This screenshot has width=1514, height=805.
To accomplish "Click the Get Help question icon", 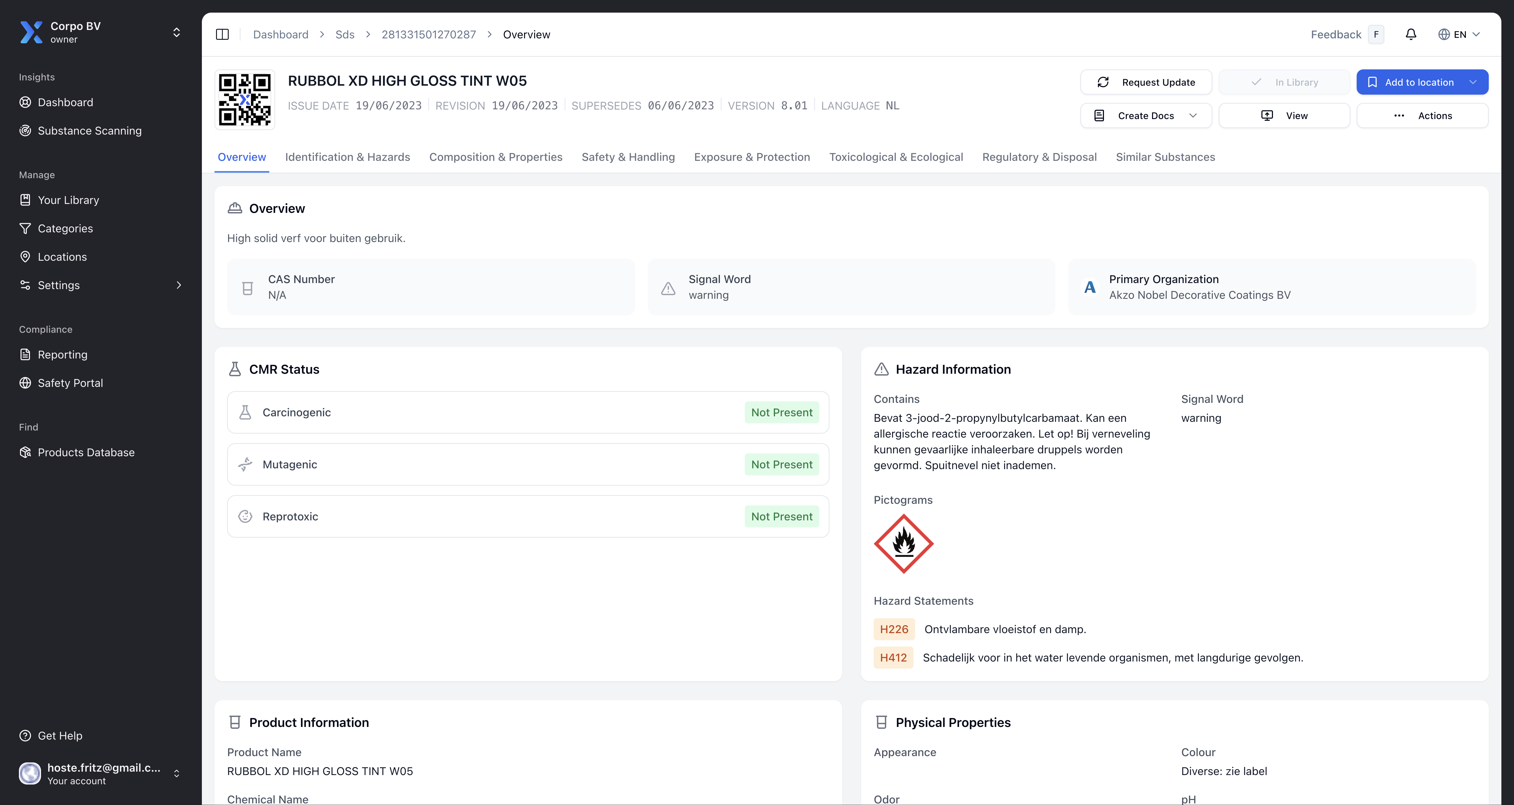I will click(25, 736).
